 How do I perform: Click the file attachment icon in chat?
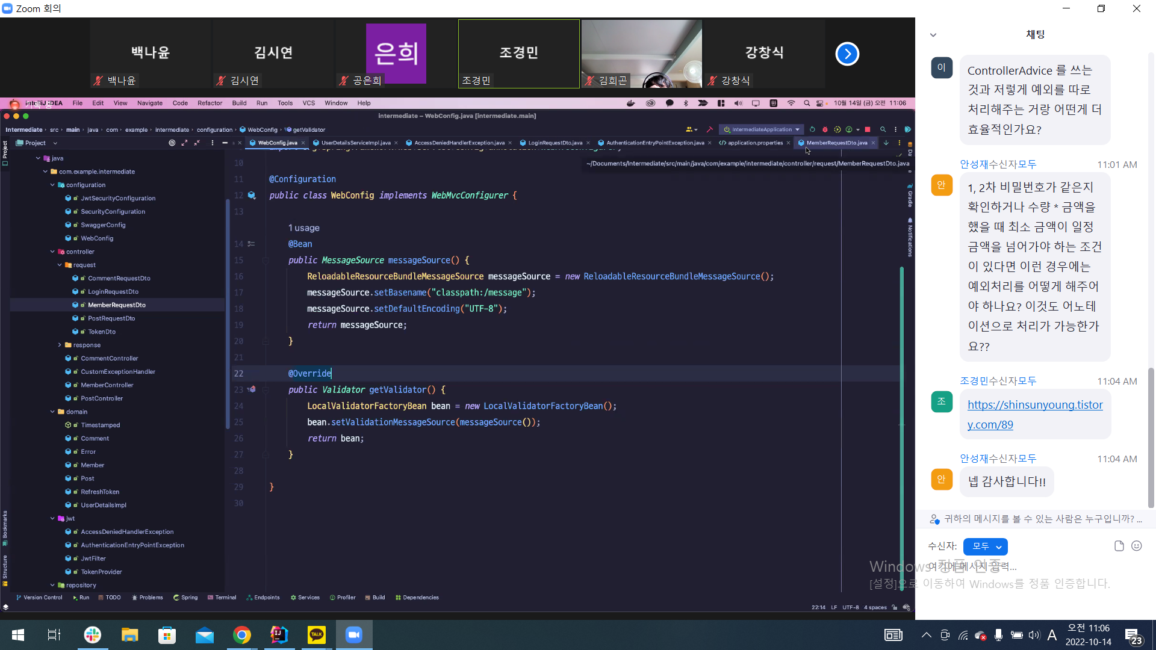pyautogui.click(x=1119, y=546)
